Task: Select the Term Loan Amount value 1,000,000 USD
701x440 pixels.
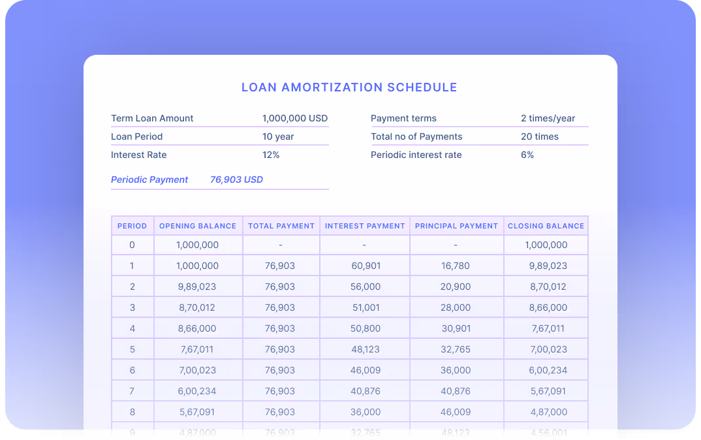Action: pyautogui.click(x=294, y=118)
